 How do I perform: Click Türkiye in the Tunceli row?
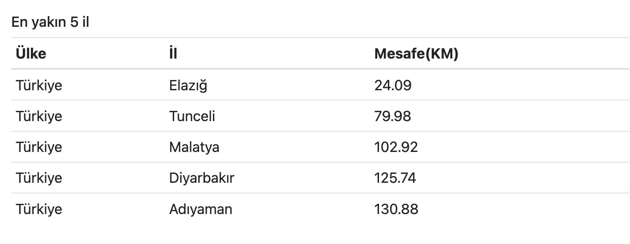39,116
